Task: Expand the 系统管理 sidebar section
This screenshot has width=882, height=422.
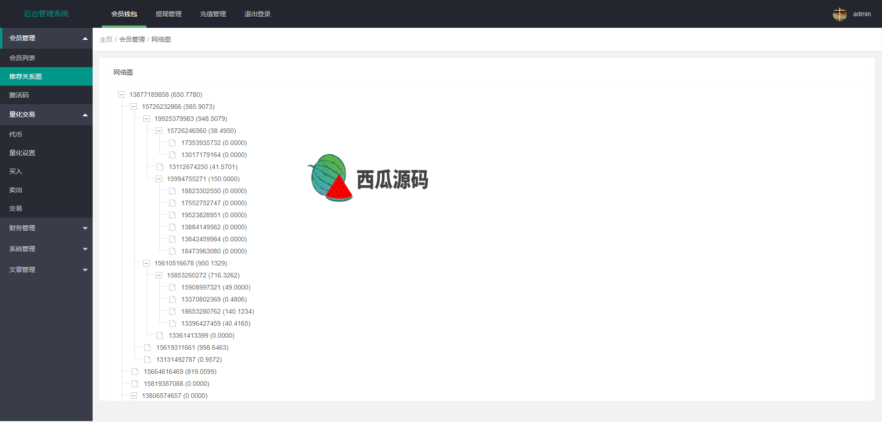Action: [46, 249]
